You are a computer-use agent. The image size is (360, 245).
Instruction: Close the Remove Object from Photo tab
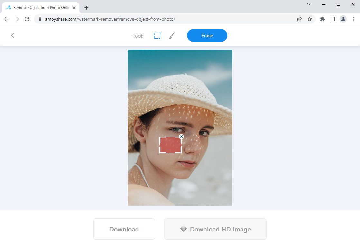74,8
